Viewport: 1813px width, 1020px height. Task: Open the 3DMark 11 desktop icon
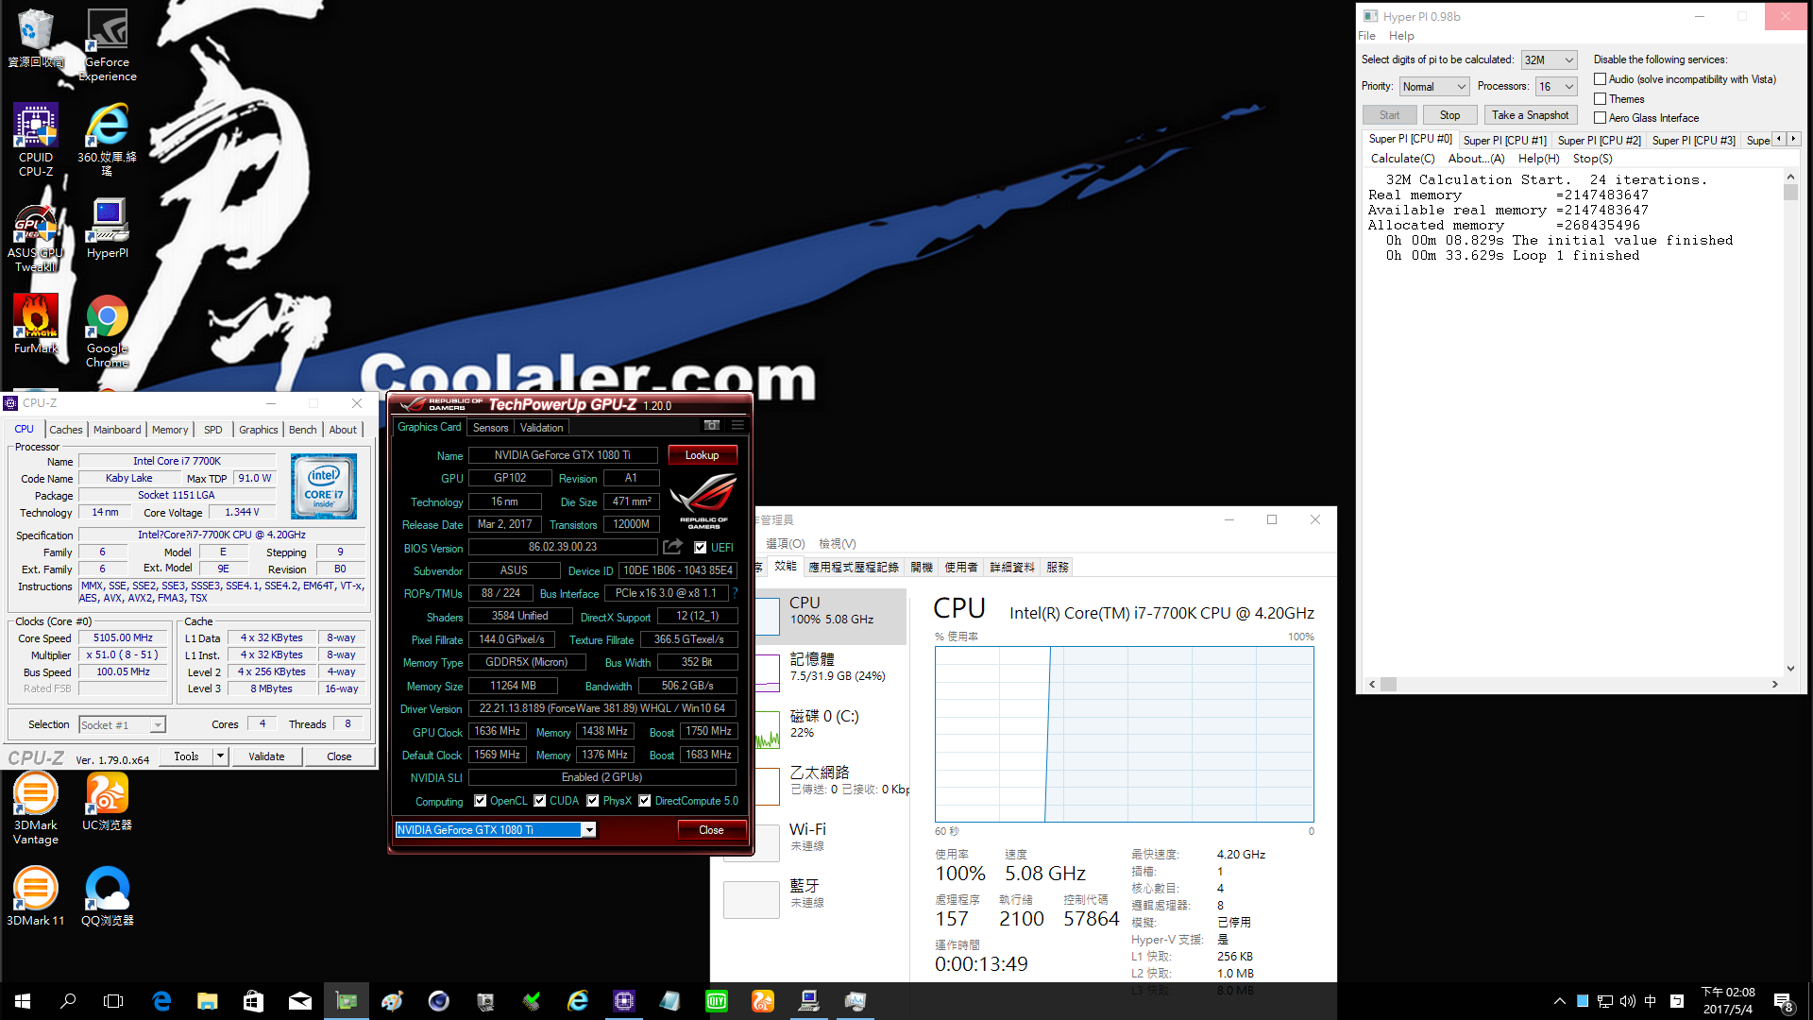click(36, 897)
